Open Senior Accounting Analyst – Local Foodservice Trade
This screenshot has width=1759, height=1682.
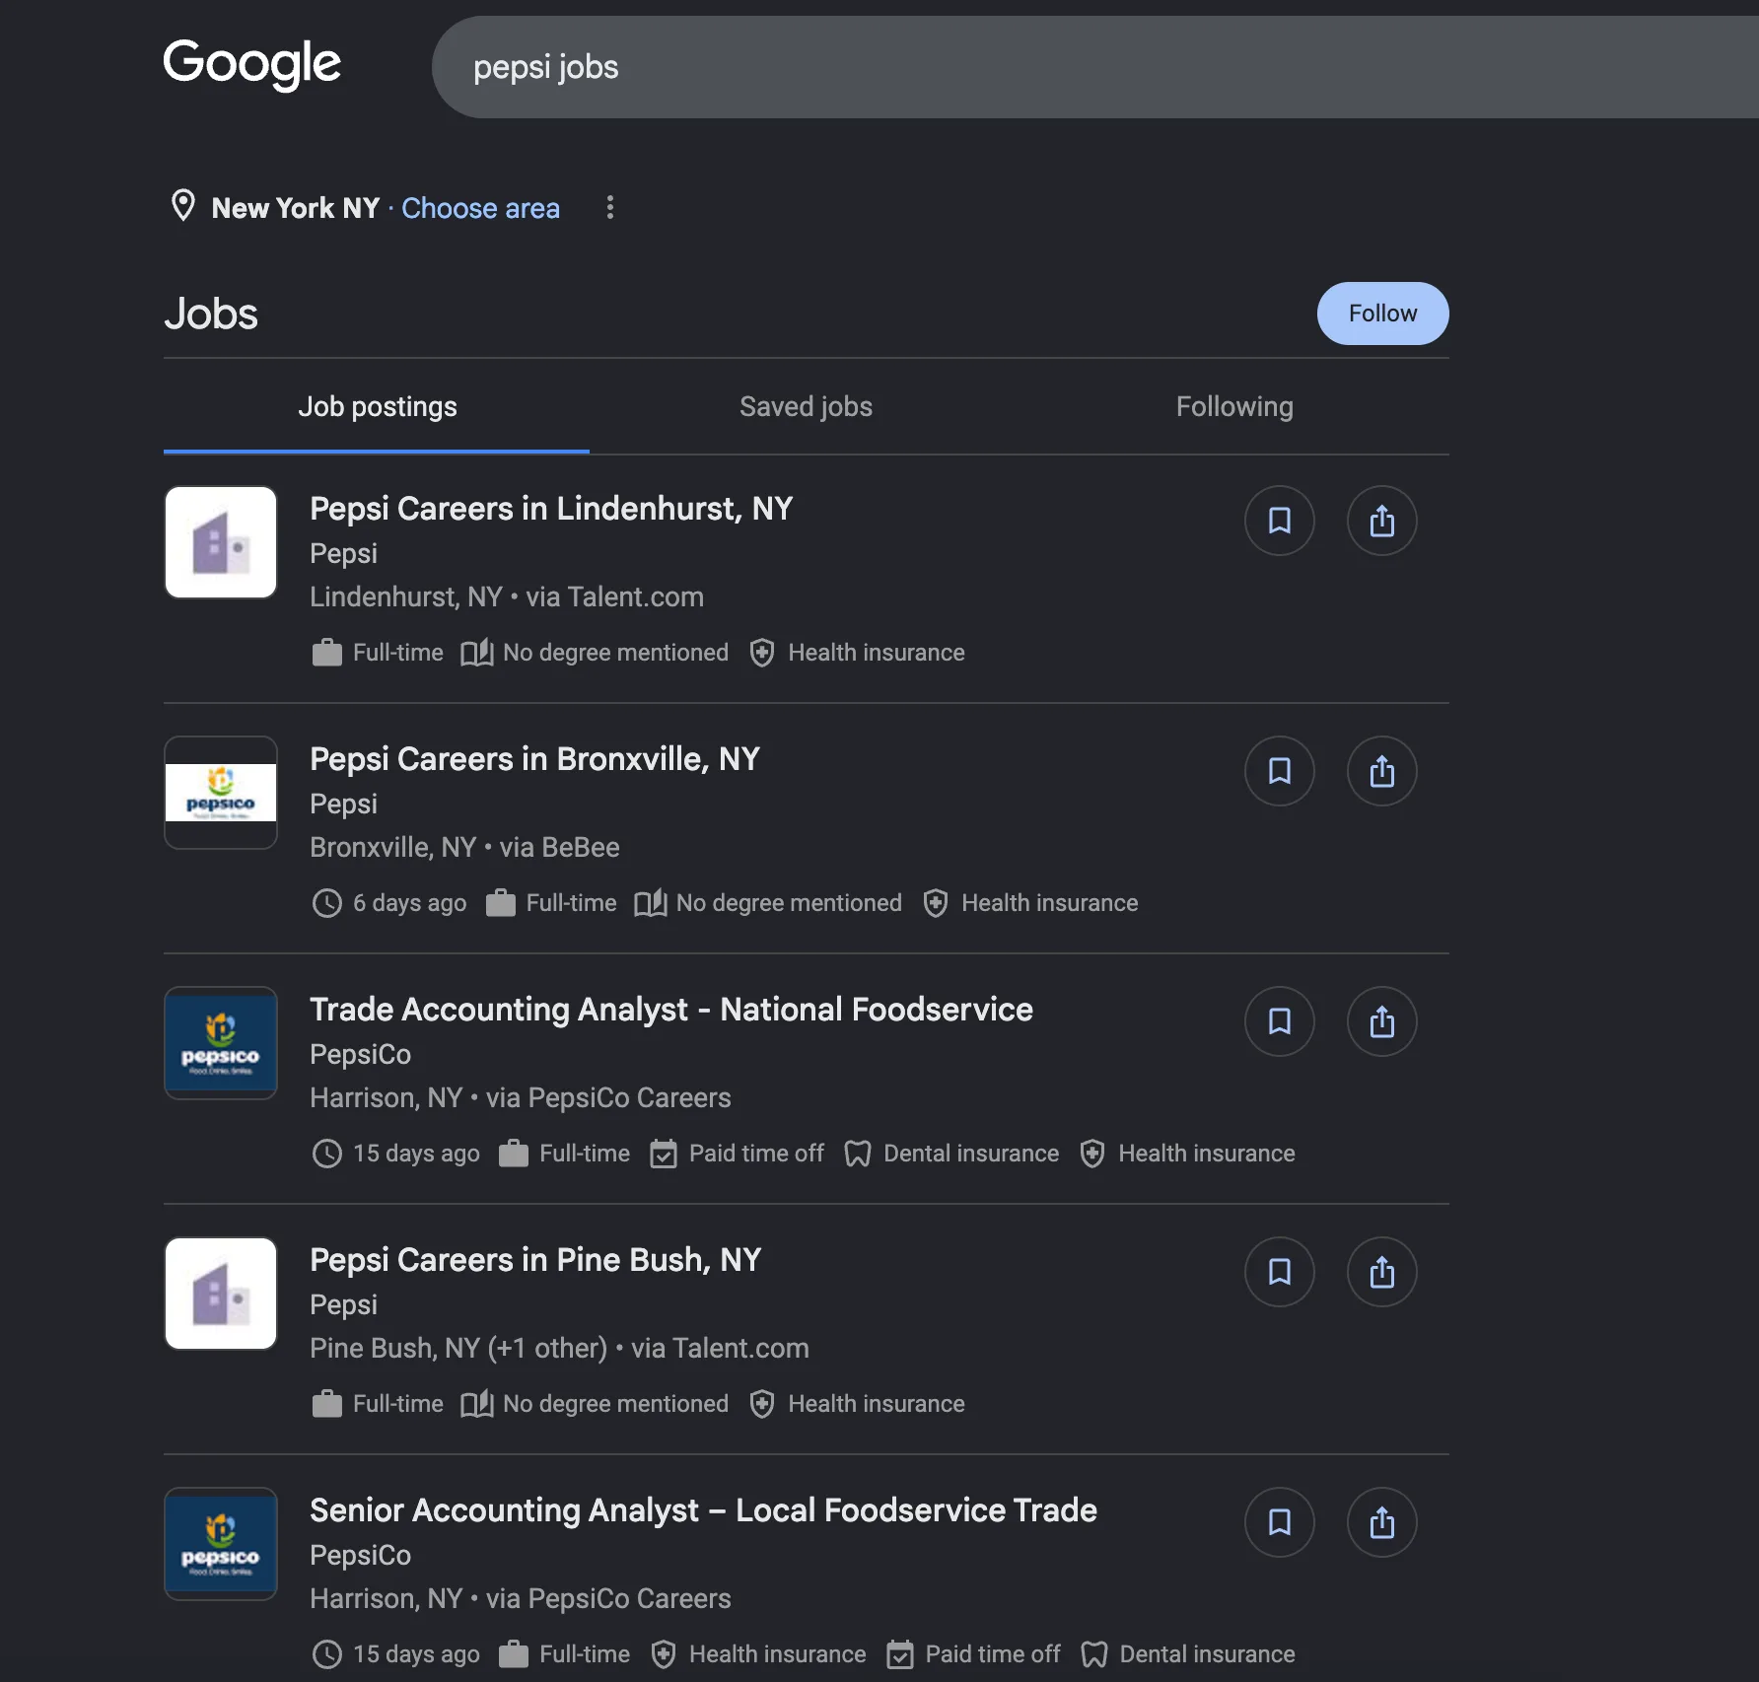pyautogui.click(x=703, y=1510)
